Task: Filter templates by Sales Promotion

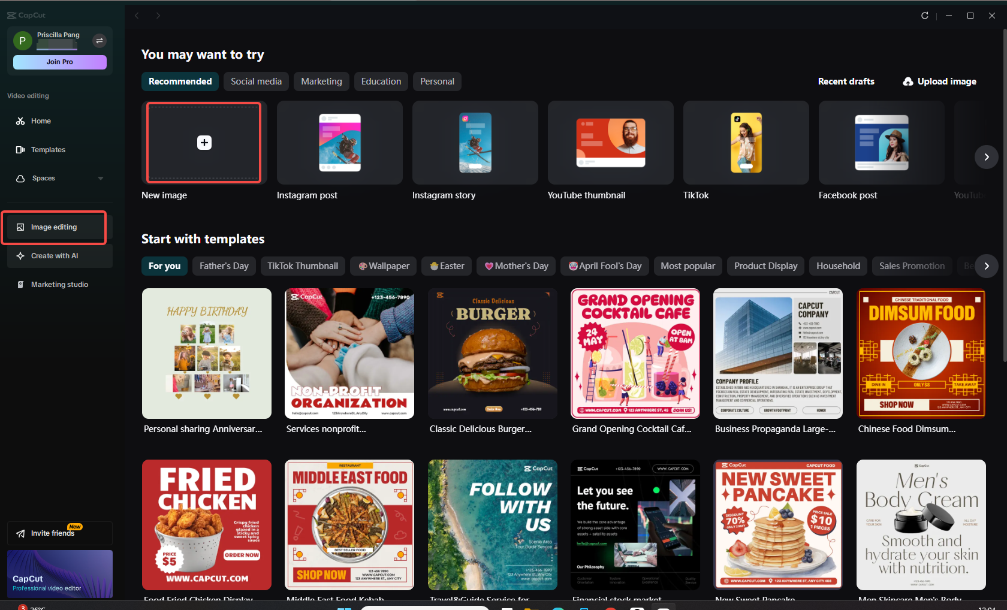Action: coord(912,266)
